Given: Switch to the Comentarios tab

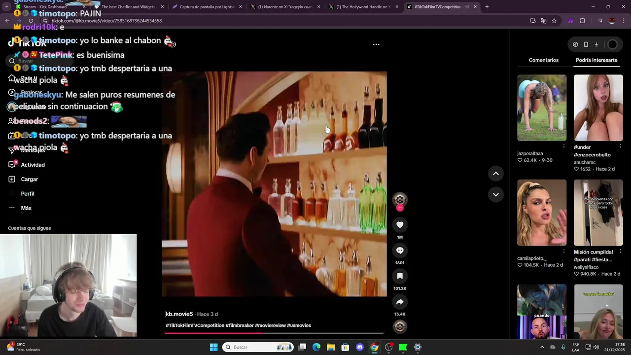Looking at the screenshot, I should pyautogui.click(x=544, y=60).
